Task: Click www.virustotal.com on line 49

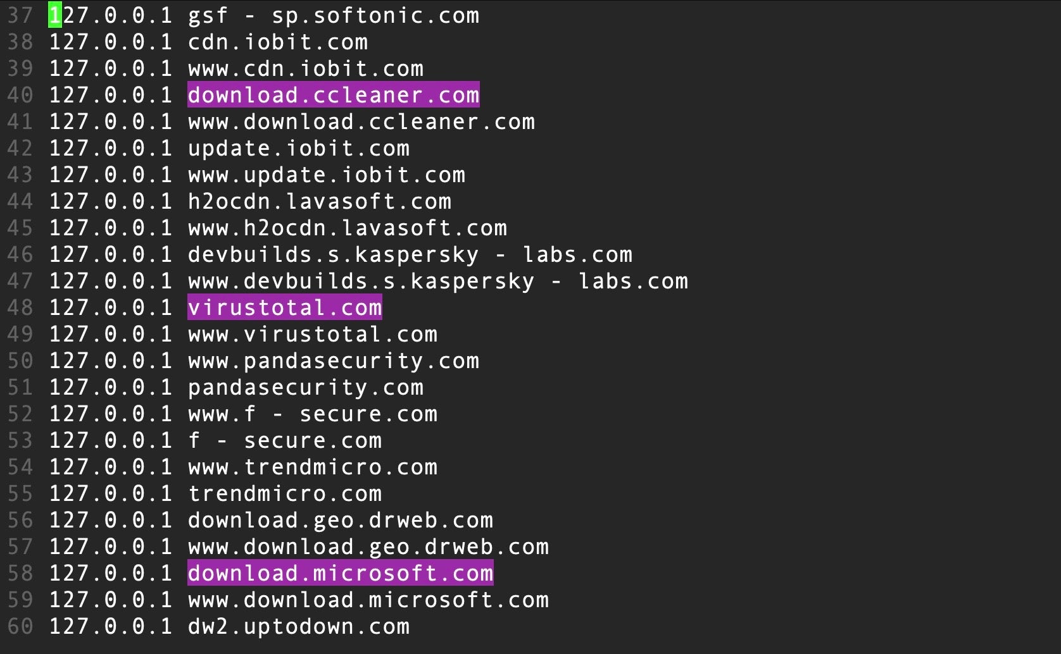Action: click(x=313, y=334)
